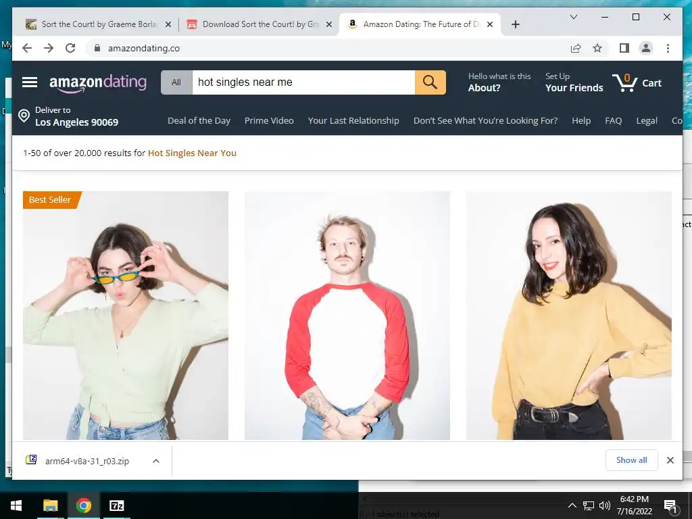Click Los Angeles 90069 delivery location
Viewport: 692px width, 519px height.
(x=77, y=122)
